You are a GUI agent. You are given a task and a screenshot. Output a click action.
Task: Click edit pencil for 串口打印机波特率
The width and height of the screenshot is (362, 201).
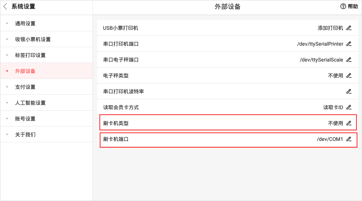[x=349, y=92]
